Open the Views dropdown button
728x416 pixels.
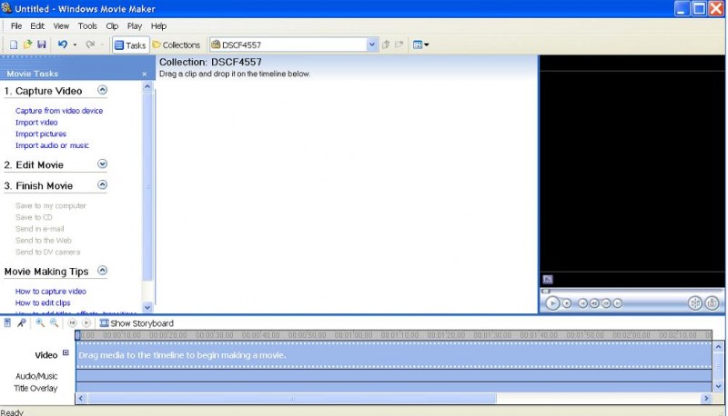pos(420,45)
